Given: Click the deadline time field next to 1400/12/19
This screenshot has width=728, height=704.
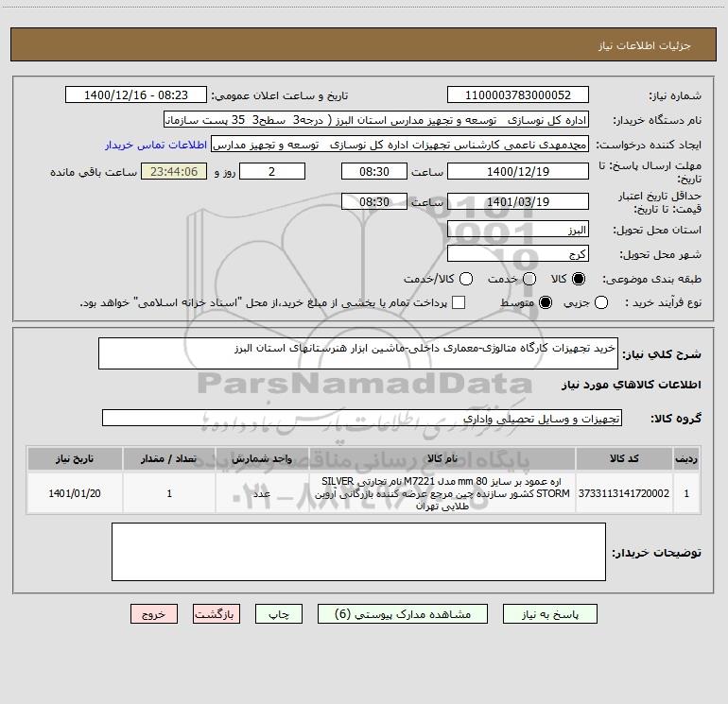Looking at the screenshot, I should tap(374, 171).
